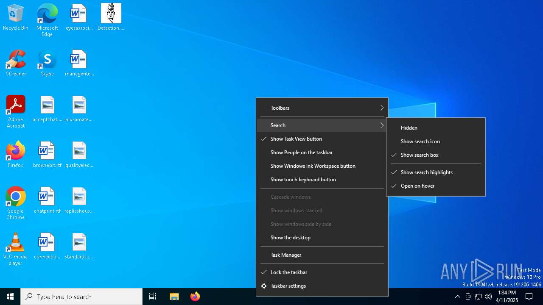The image size is (543, 305).
Task: Turn off Open on hover
Action: (x=436, y=186)
